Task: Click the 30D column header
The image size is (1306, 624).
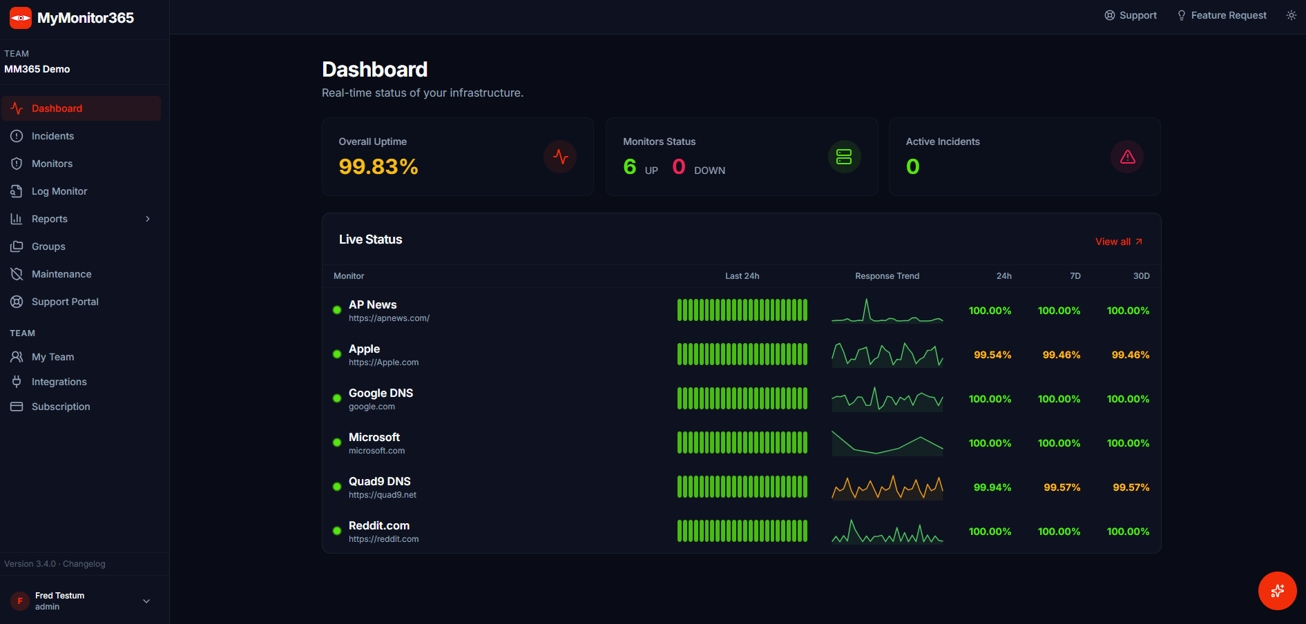Action: pos(1141,276)
